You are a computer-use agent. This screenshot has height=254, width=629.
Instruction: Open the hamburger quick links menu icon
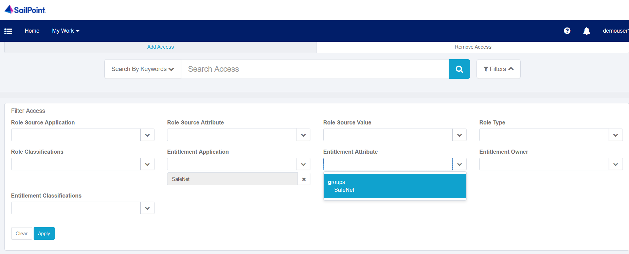coord(8,31)
